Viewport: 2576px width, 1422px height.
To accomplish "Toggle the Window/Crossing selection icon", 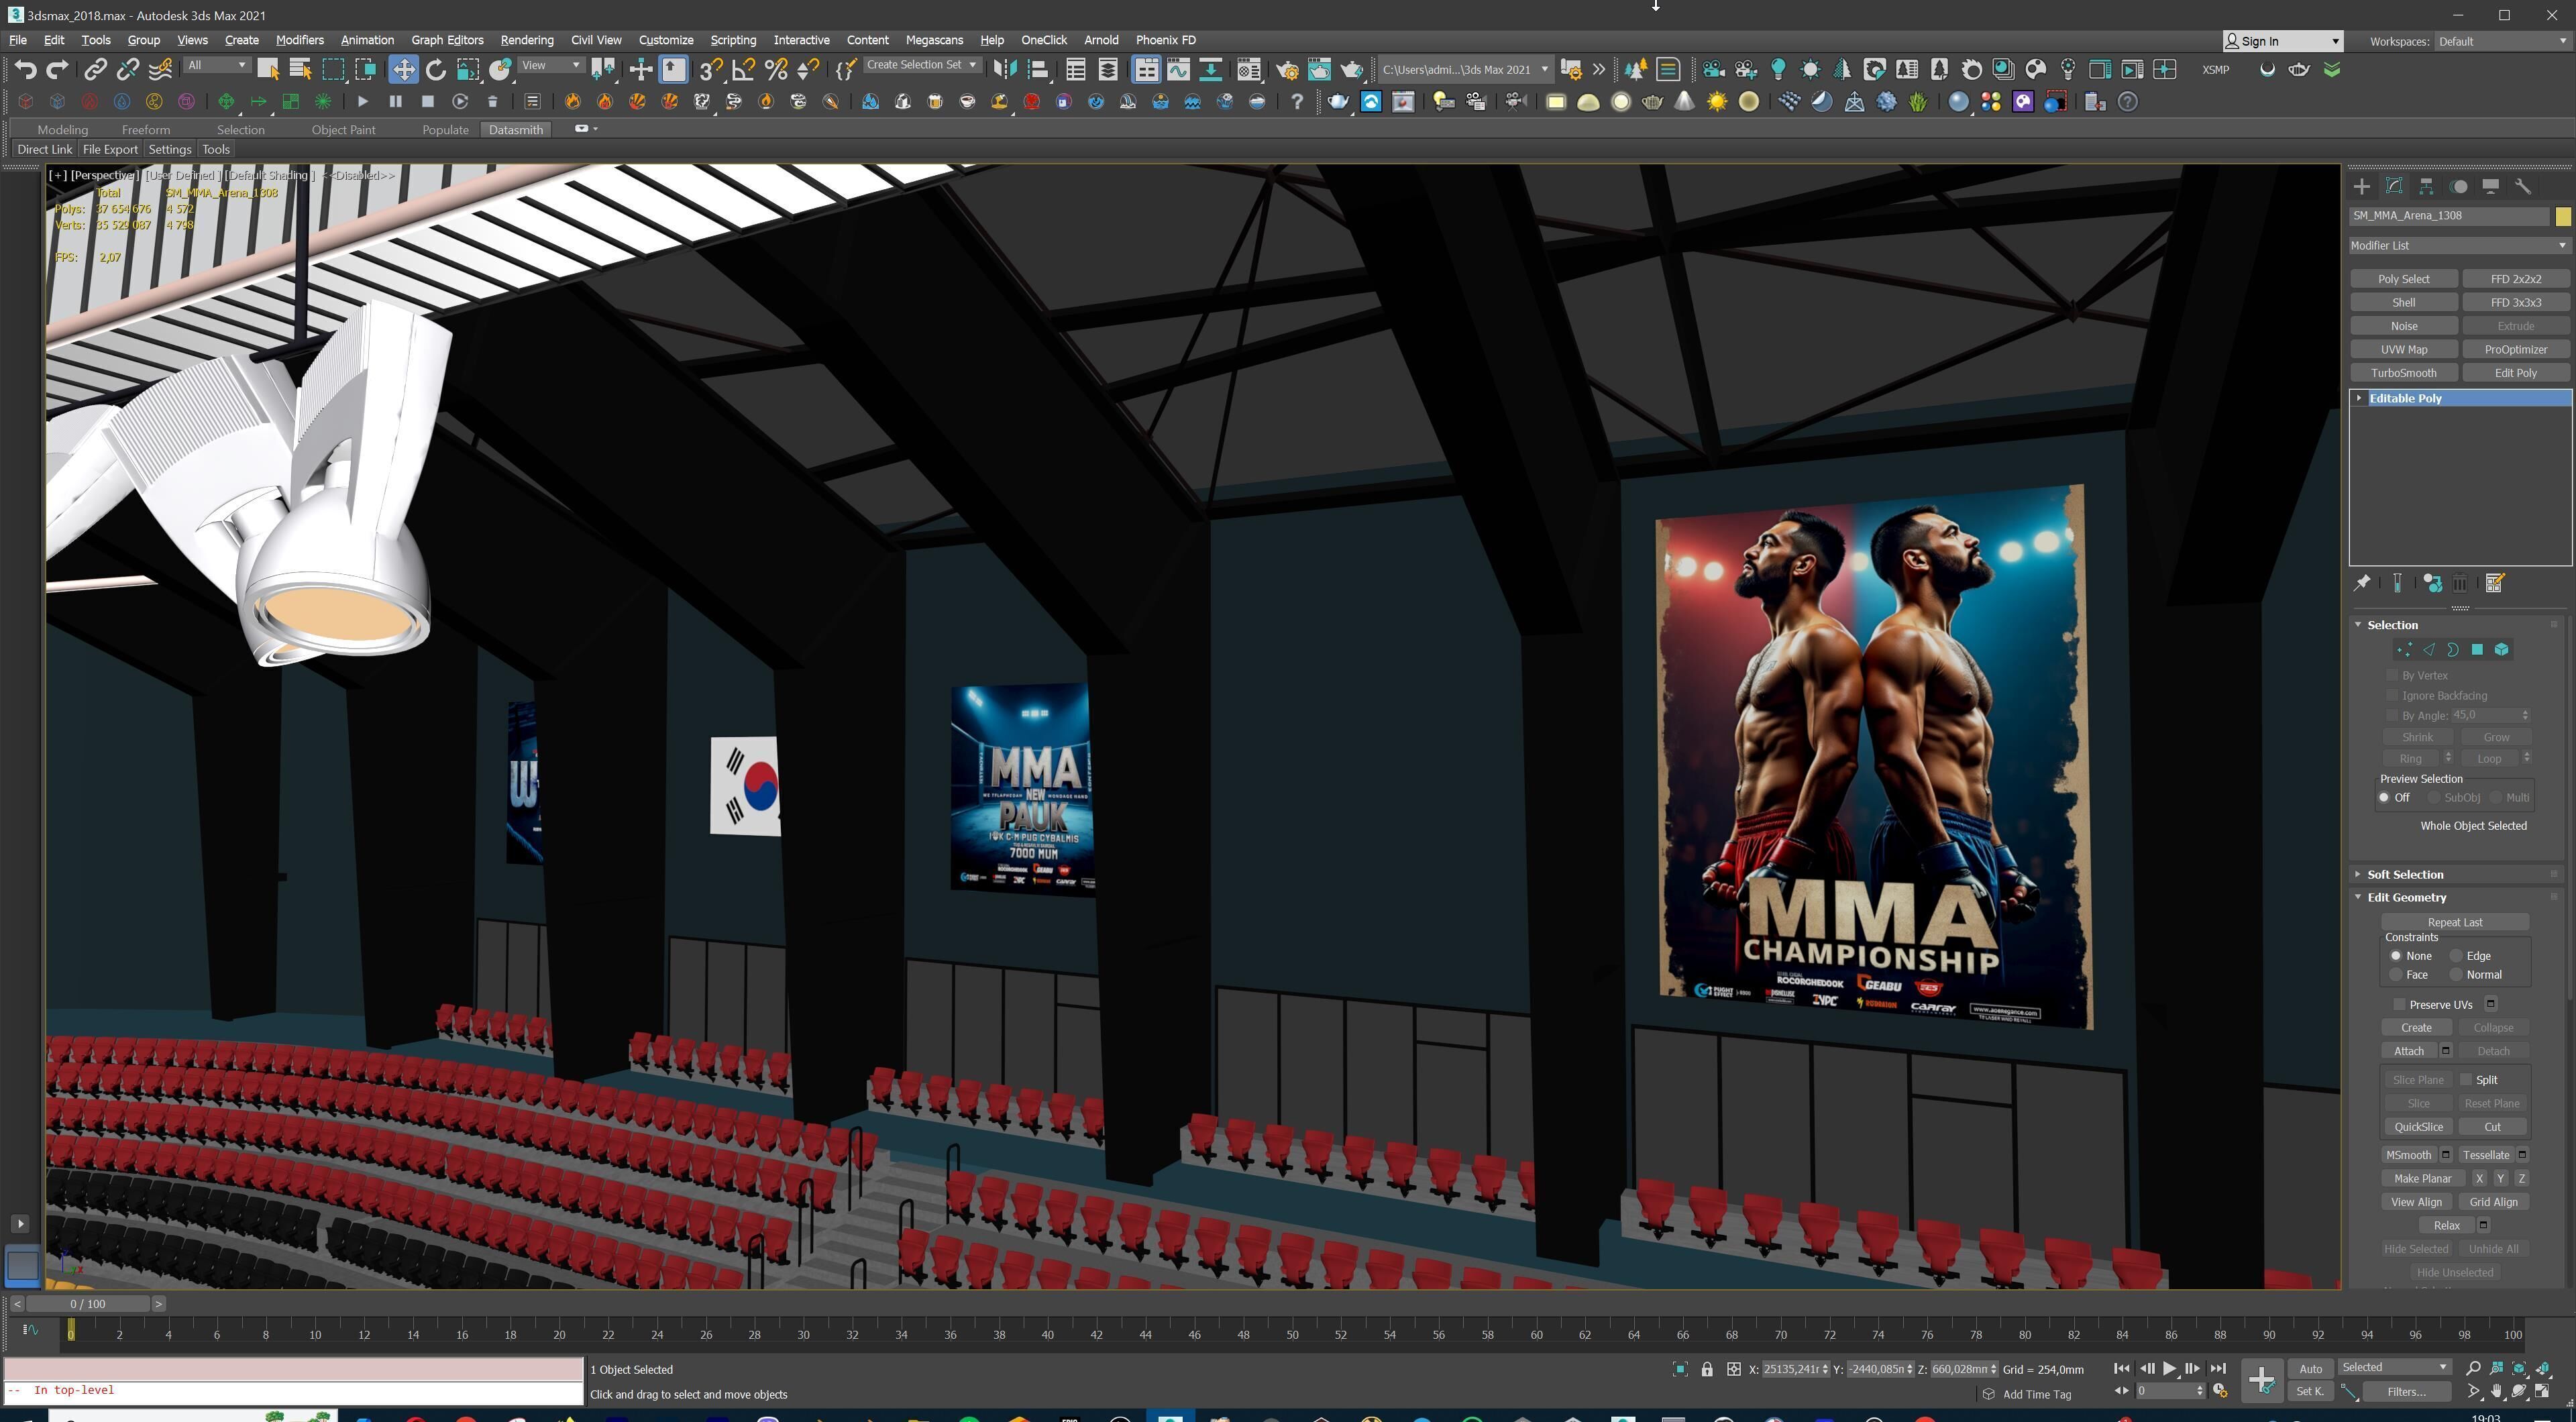I will 366,69.
